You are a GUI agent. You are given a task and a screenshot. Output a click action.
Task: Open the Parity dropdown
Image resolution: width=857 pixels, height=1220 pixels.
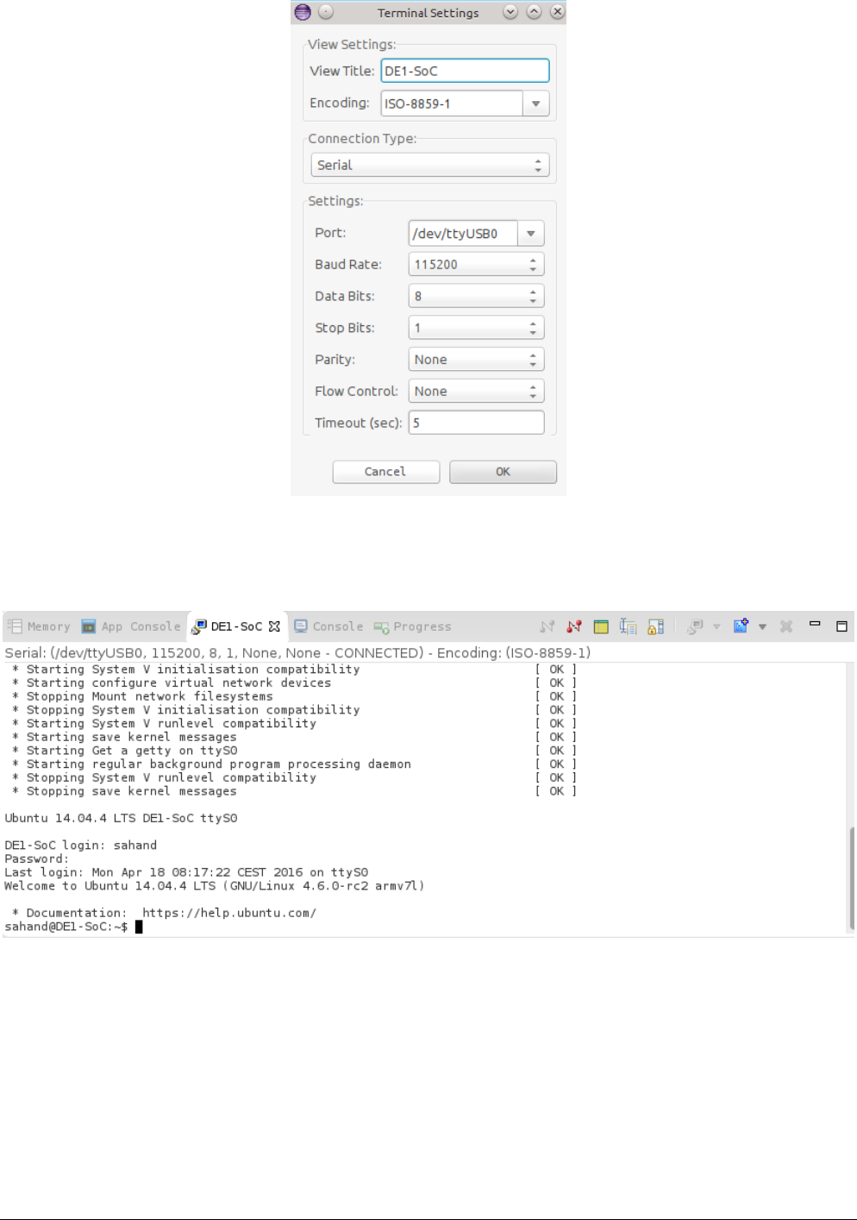coord(476,360)
